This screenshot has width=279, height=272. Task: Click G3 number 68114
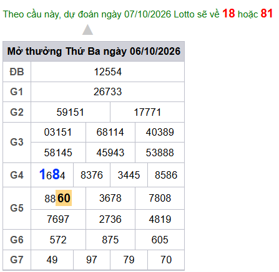pyautogui.click(x=110, y=132)
